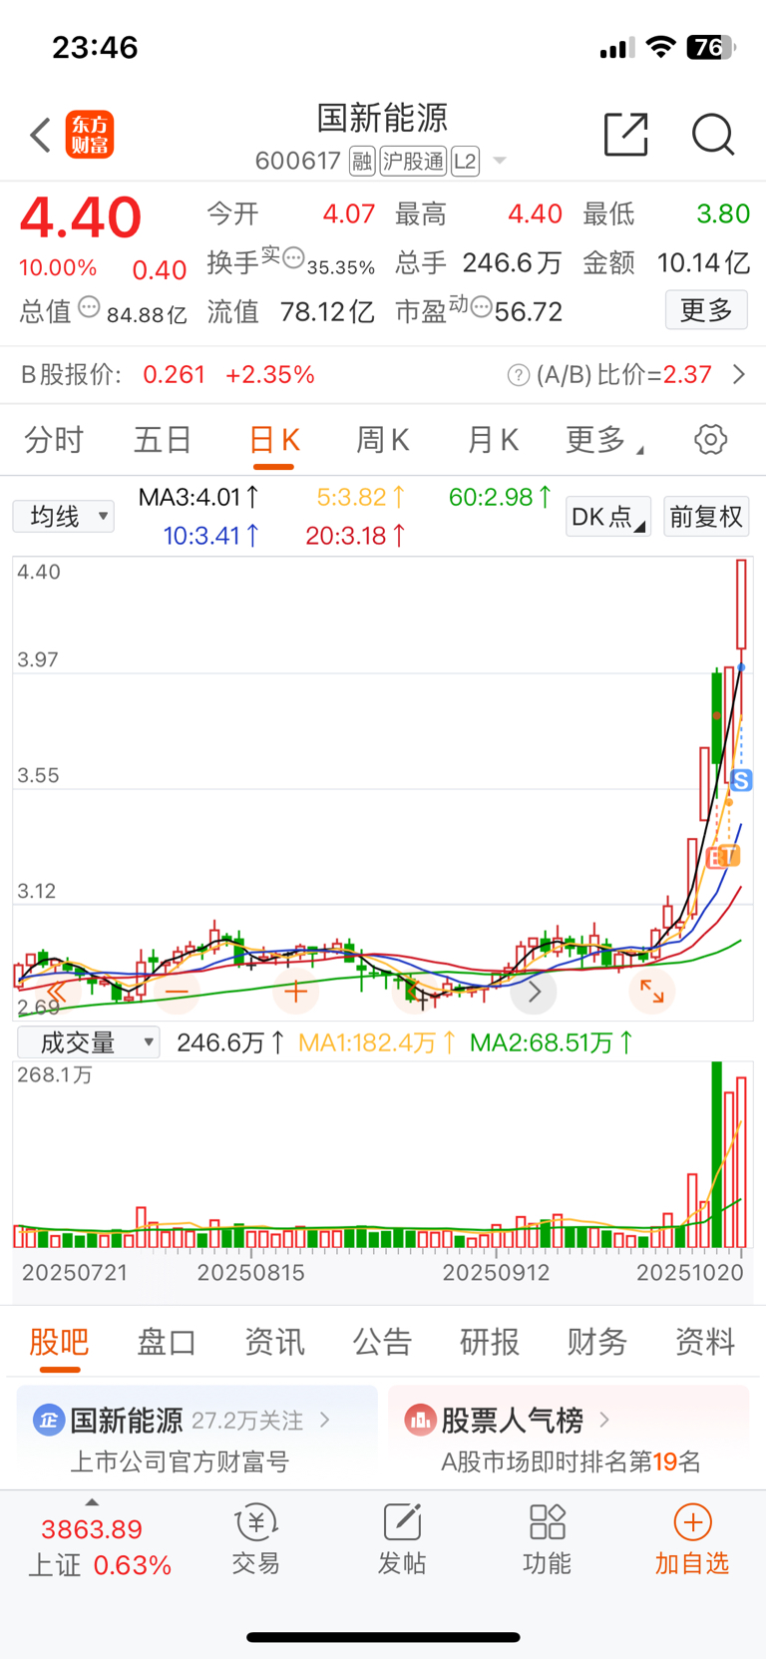Viewport: 766px width, 1659px height.
Task: Tap the chart zoom-out minus button
Action: click(x=177, y=992)
